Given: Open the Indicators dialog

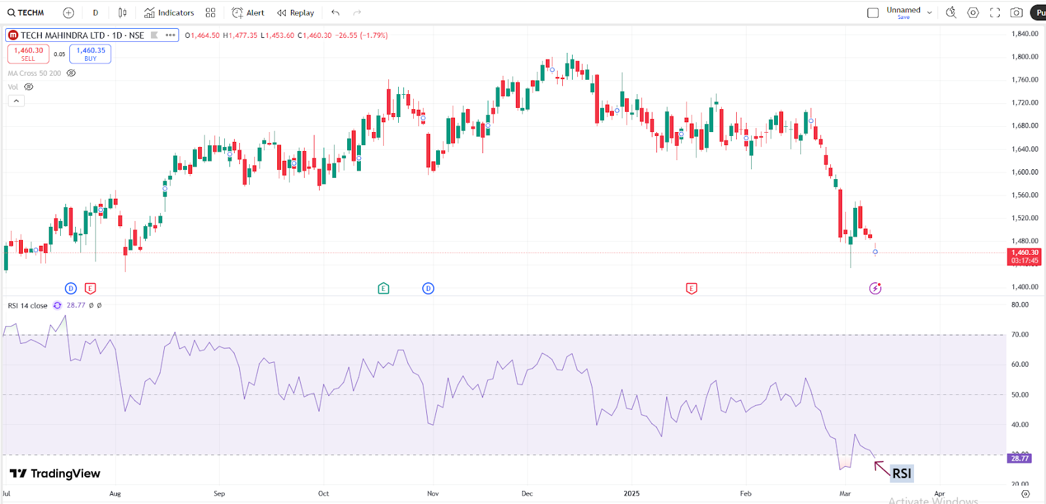Looking at the screenshot, I should coord(169,12).
